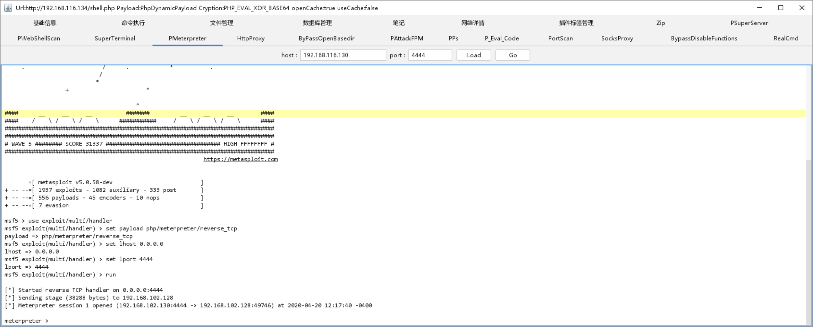Click the 'metasploit v5.0.58-dev' text
This screenshot has width=813, height=327.
click(75, 182)
